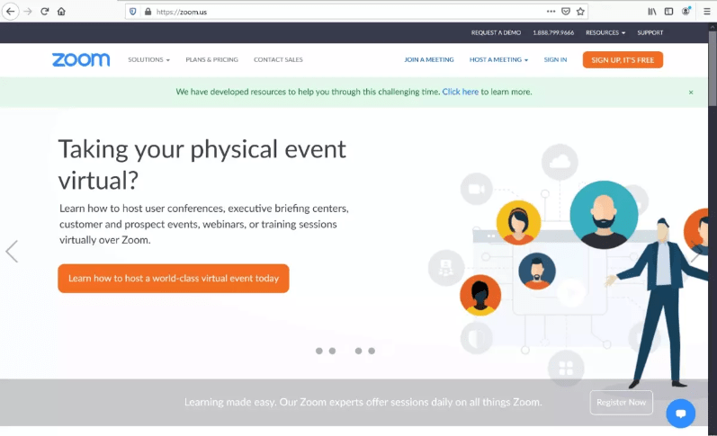Image resolution: width=717 pixels, height=436 pixels.
Task: Bookmark this page with the star icon
Action: tap(580, 12)
